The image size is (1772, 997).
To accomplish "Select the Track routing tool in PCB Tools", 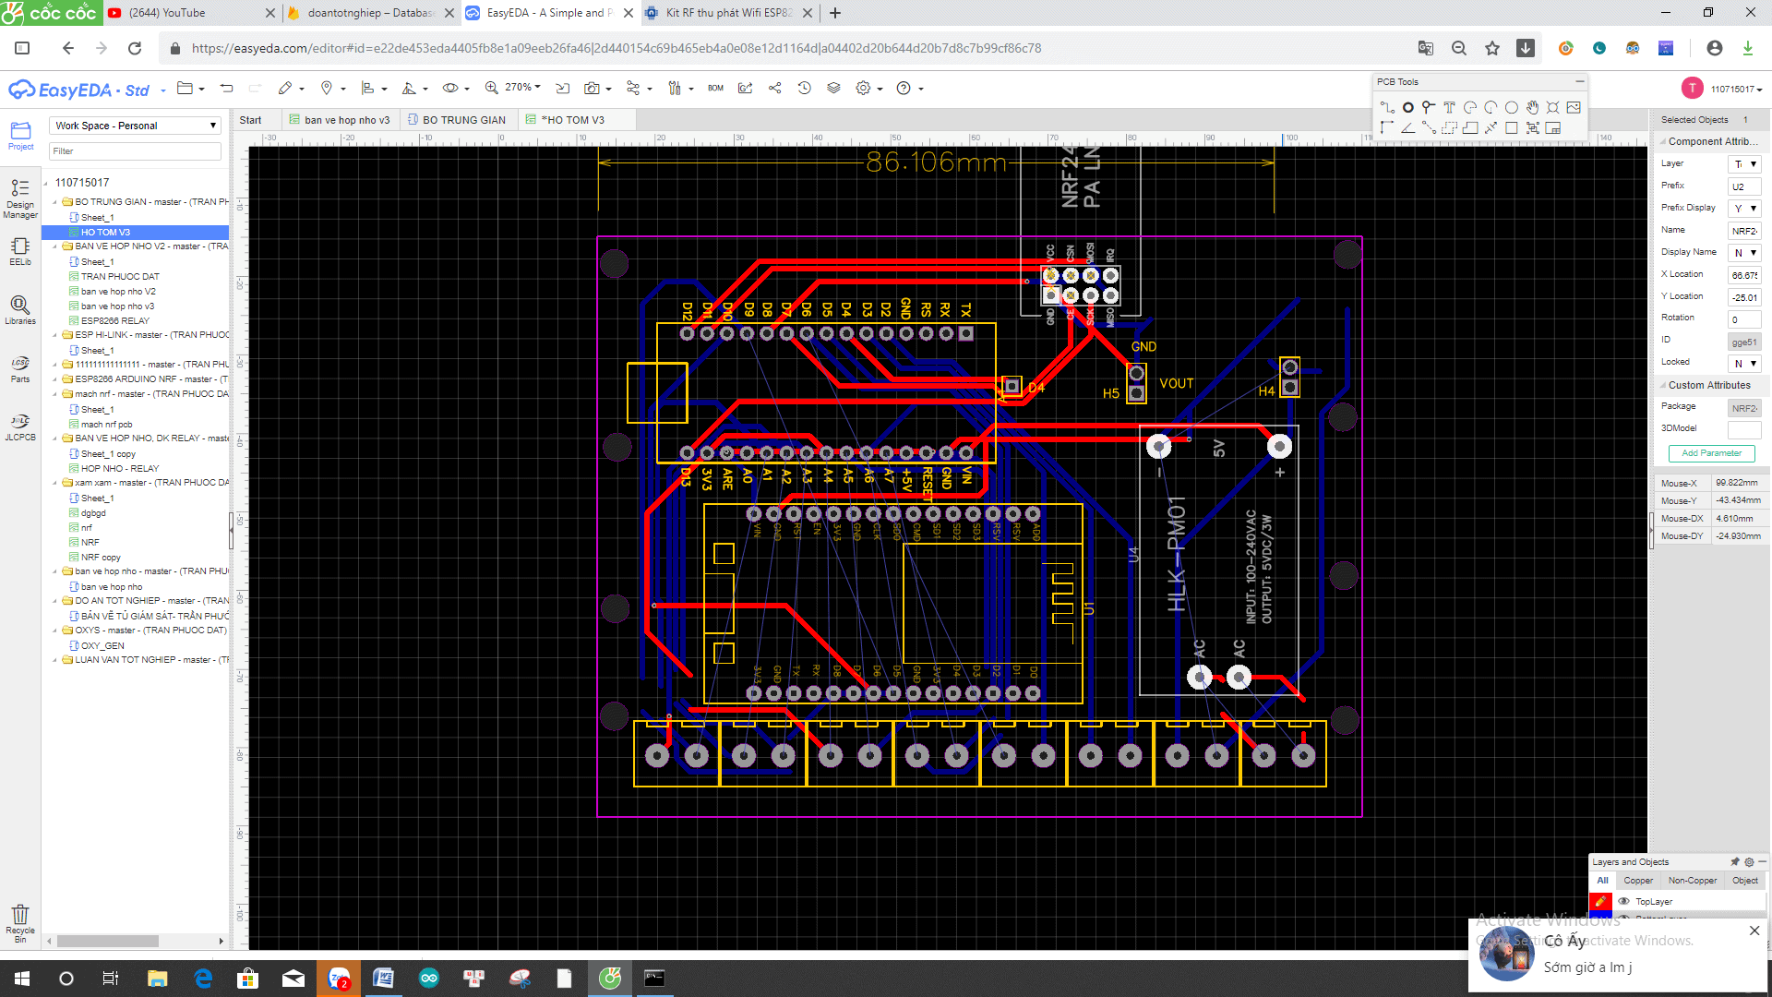I will tap(1387, 108).
